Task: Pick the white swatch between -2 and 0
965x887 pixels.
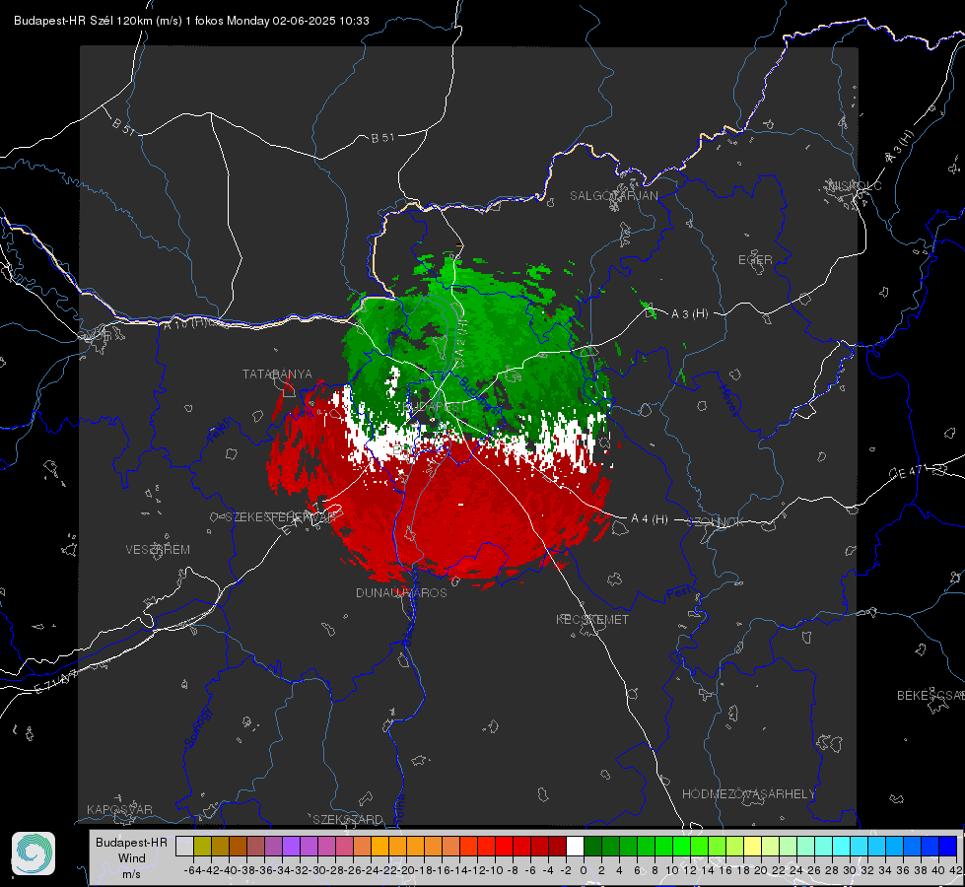Action: pyautogui.click(x=575, y=846)
